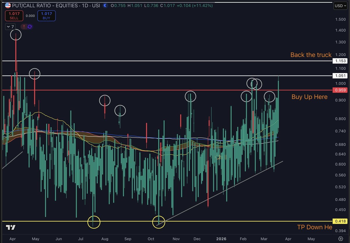Click the red 0.959 price tag on the price scale
The width and height of the screenshot is (350, 243).
point(340,90)
